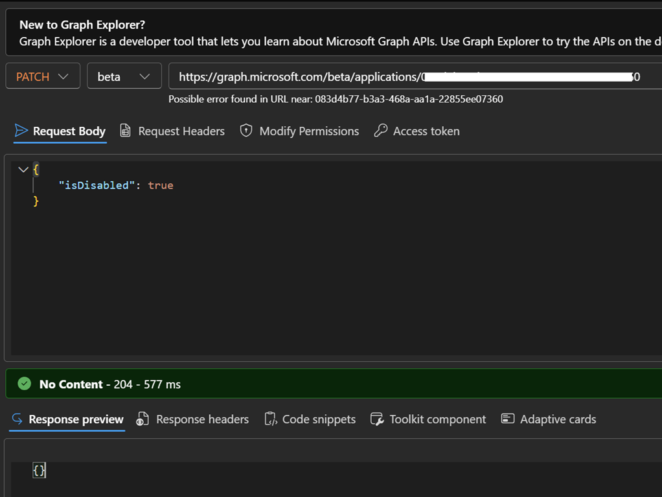Click the isDisabled true value in editor
Image resolution: width=662 pixels, height=497 pixels.
[x=161, y=185]
